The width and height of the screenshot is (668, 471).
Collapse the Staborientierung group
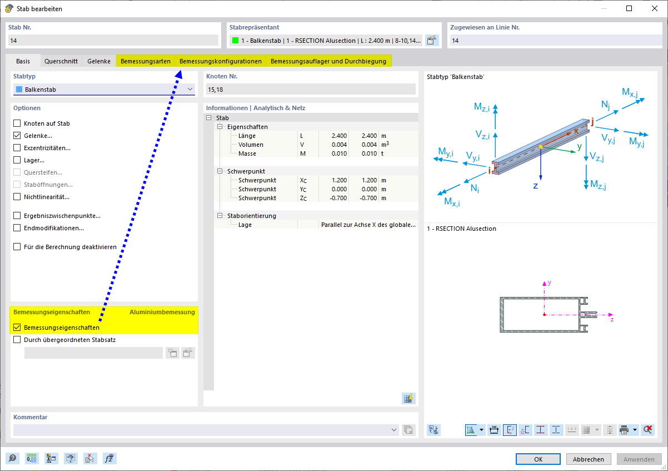[220, 216]
